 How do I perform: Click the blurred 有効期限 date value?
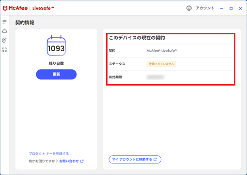point(155,77)
